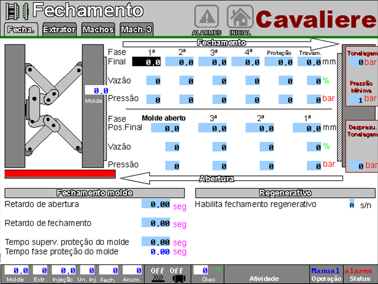The width and height of the screenshot is (378, 284).
Task: Switch to the Machos tab
Action: pos(98,30)
